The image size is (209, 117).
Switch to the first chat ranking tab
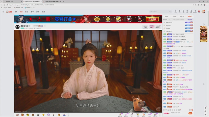point(166,16)
